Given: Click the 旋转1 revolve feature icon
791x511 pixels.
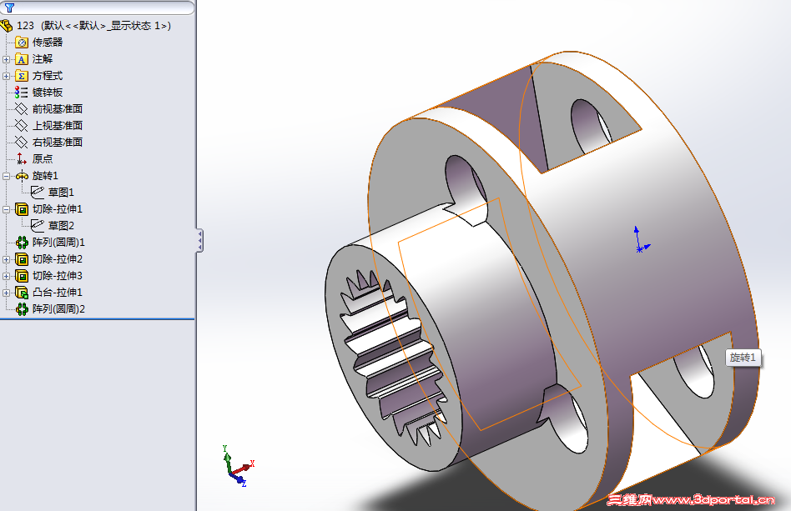Looking at the screenshot, I should click(x=22, y=175).
